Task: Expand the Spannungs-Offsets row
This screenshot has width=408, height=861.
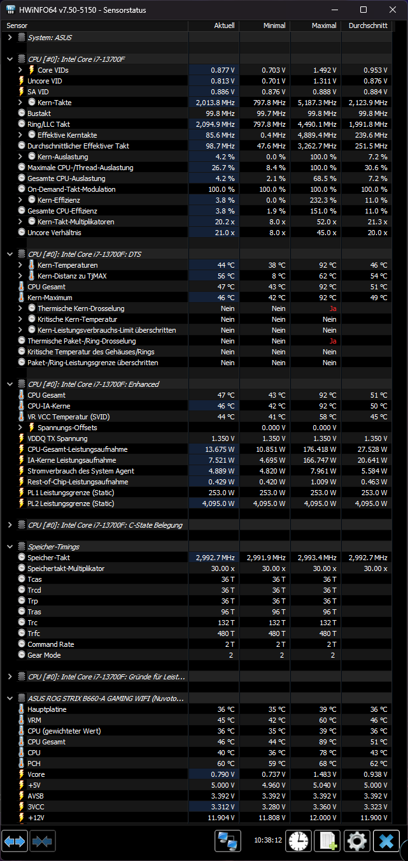Action: point(21,428)
